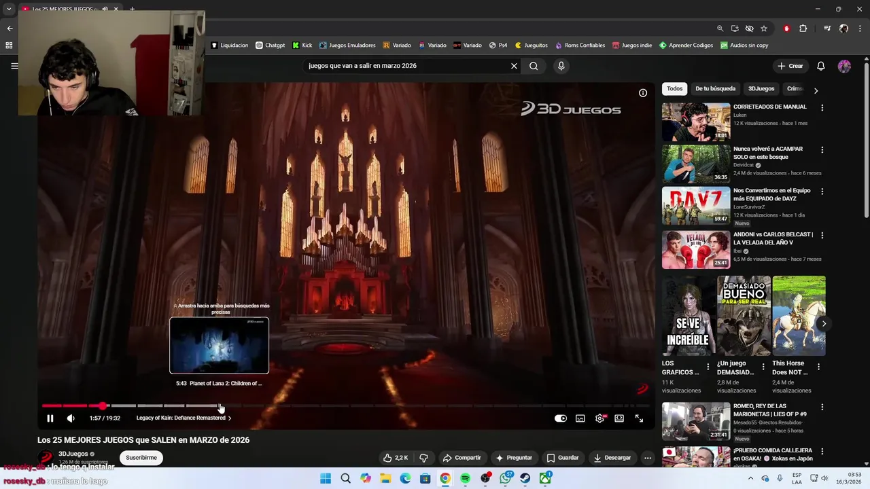Open the Liquidacion bookmark
Viewport: 870px width, 489px height.
[229, 46]
